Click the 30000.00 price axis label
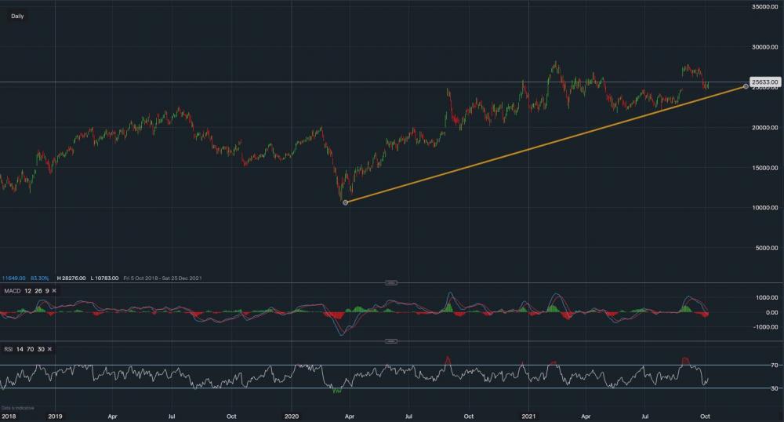The image size is (784, 422). click(x=764, y=47)
